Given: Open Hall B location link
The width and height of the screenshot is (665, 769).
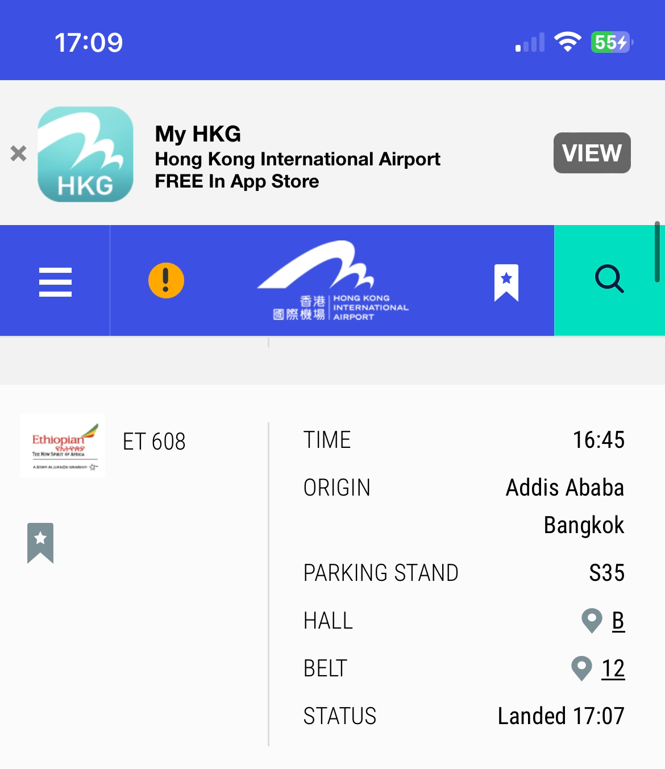Looking at the screenshot, I should 618,621.
